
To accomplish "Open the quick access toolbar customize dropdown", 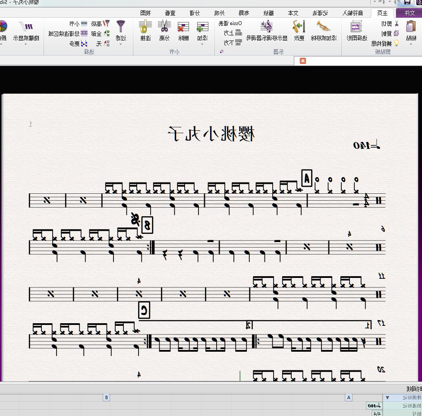I will (x=375, y=2).
